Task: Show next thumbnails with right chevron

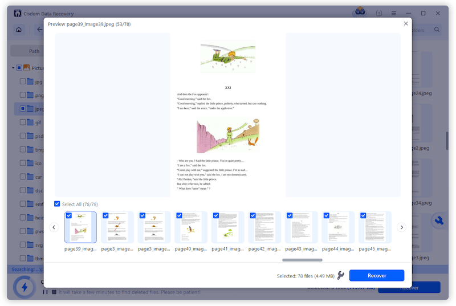Action: [x=402, y=227]
